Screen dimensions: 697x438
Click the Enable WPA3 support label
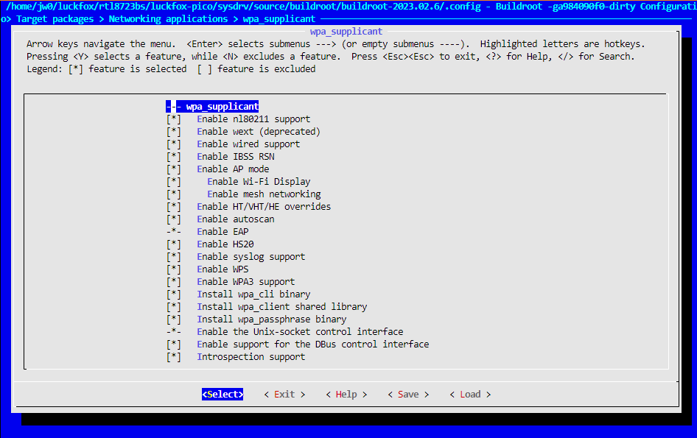tap(246, 282)
